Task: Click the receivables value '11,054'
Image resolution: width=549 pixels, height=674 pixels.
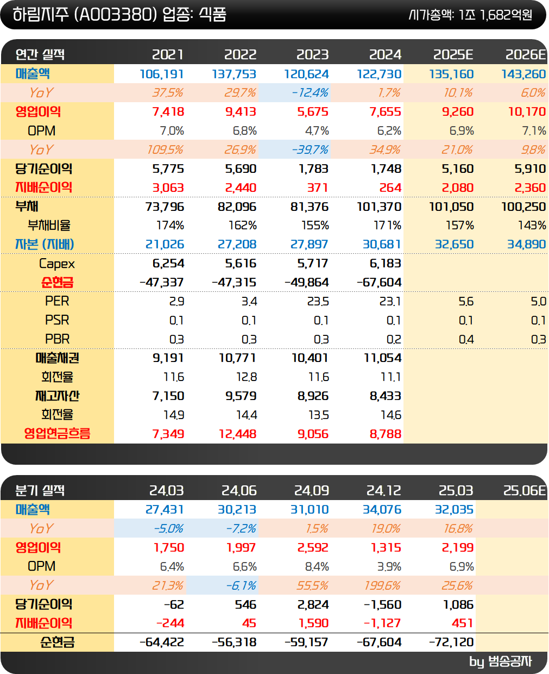Action: click(x=383, y=358)
